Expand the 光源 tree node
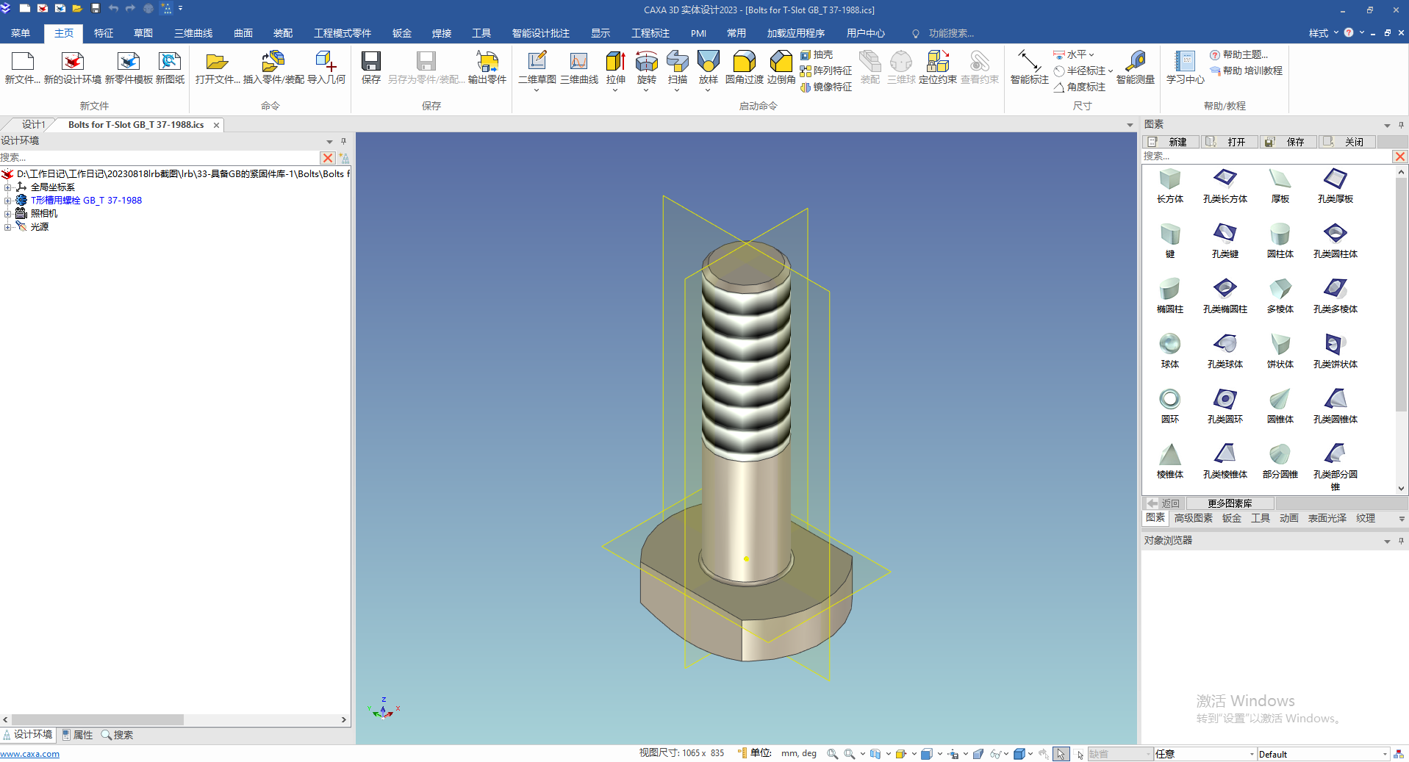This screenshot has height=762, width=1409. click(8, 227)
